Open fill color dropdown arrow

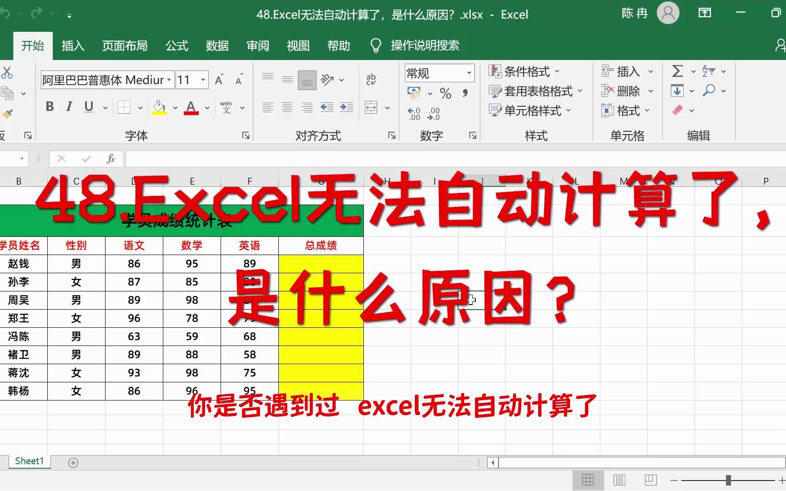tap(175, 108)
